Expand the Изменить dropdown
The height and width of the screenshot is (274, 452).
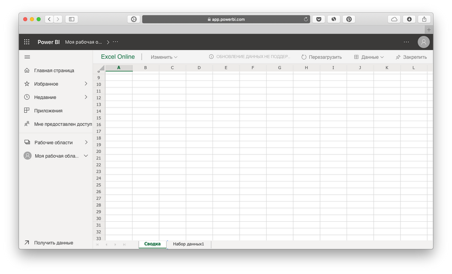click(164, 57)
